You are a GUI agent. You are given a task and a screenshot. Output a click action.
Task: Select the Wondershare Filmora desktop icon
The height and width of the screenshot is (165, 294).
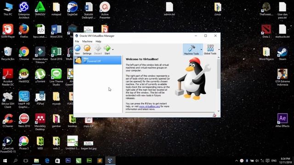[x=40, y=55]
